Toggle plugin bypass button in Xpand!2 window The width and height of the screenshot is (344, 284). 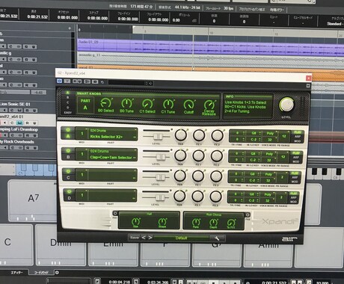(x=60, y=81)
